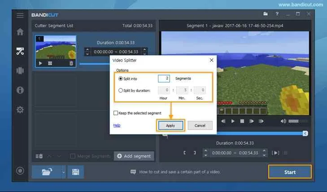The image size is (327, 192).
Task: Select the 'Split into' radio option
Action: [121, 79]
